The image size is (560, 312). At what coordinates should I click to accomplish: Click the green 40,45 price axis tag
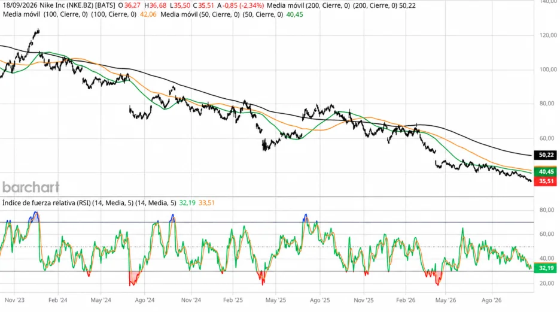pyautogui.click(x=546, y=172)
